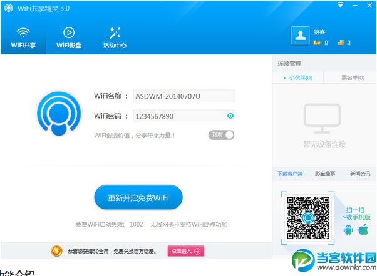Click the Lv level icon
The width and height of the screenshot is (377, 276).
click(x=317, y=42)
